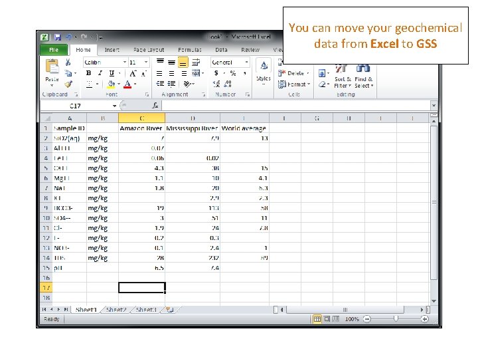Image resolution: width=478 pixels, height=359 pixels.
Task: Click the Paste clipboard icon
Action: pyautogui.click(x=52, y=66)
